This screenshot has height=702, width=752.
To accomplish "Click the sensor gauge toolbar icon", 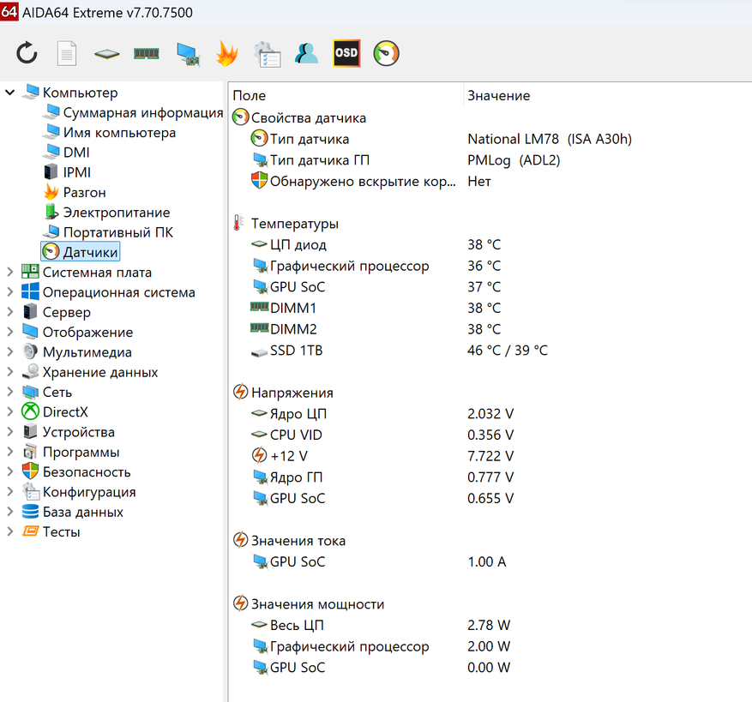I will [x=387, y=54].
